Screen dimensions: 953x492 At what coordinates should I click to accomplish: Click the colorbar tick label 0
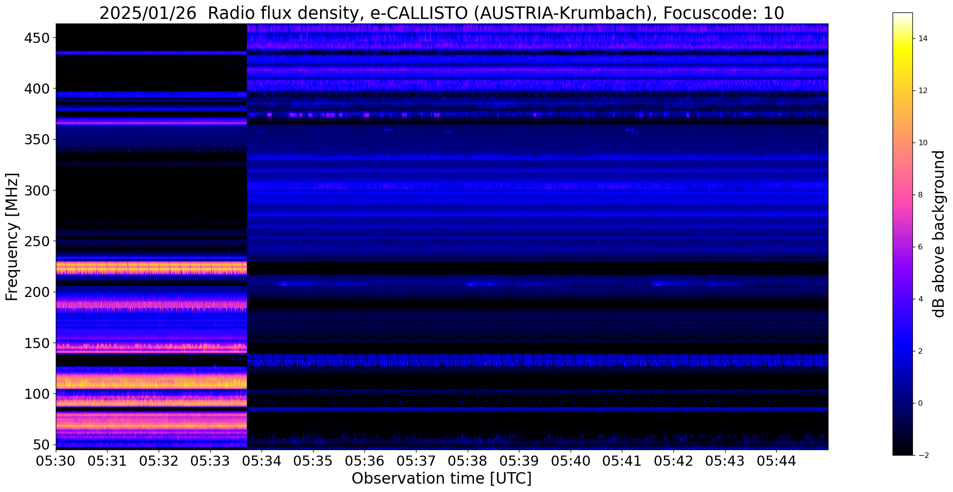pyautogui.click(x=921, y=403)
